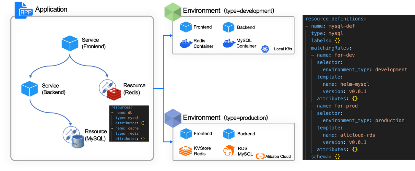The image size is (415, 171).
Task: Click the Local K8s Kubernetes icon
Action: click(x=266, y=49)
